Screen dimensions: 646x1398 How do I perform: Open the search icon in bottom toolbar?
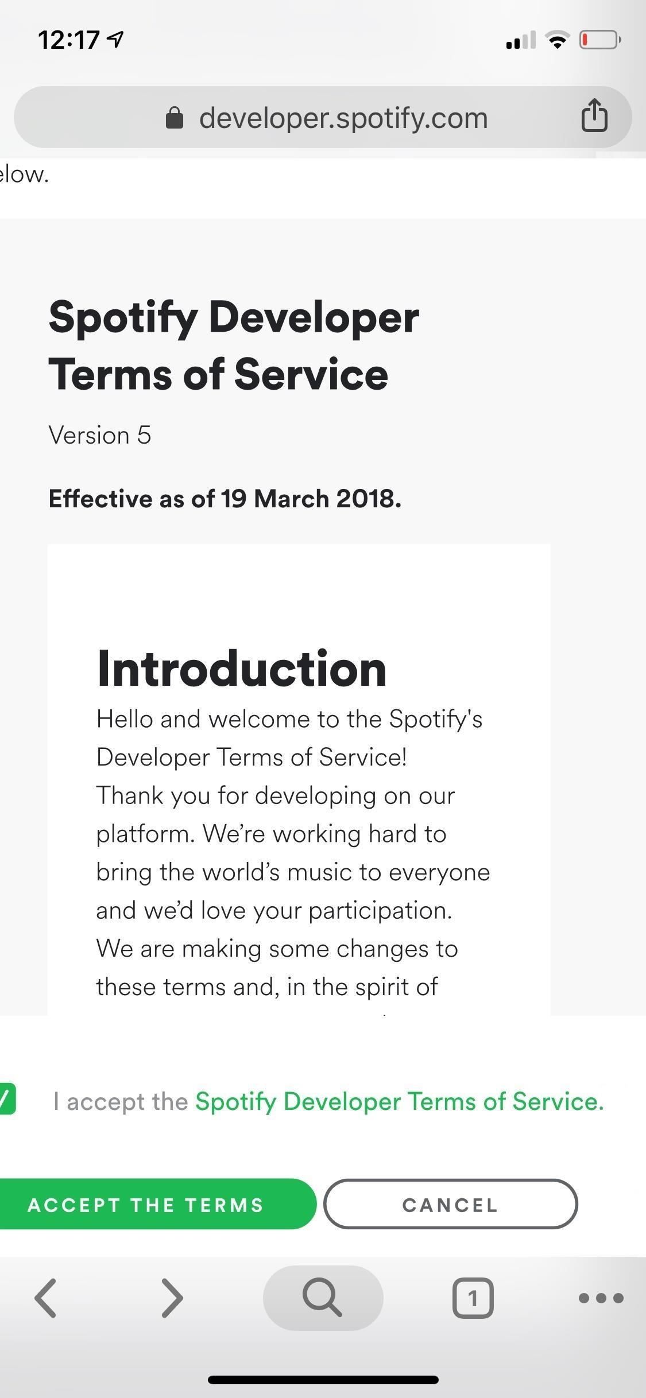[323, 1298]
